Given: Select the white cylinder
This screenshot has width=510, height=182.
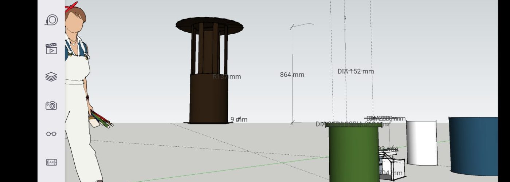Looking at the screenshot, I should pos(421,143).
